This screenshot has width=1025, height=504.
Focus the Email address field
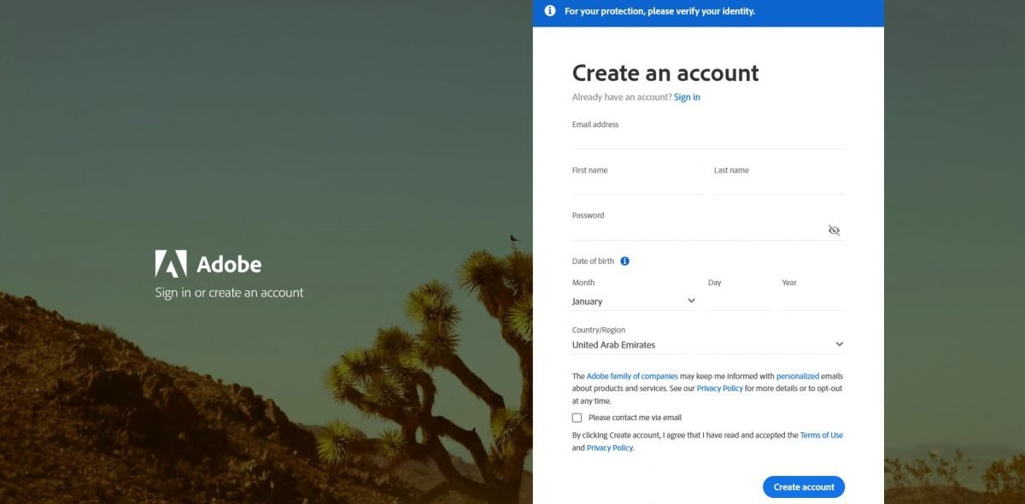click(x=708, y=140)
